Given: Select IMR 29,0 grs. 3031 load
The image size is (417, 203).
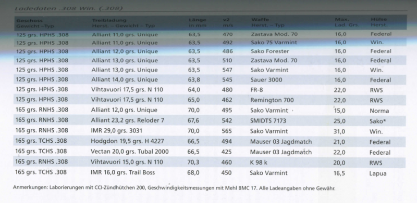Looking at the screenshot, I should pos(116,131).
